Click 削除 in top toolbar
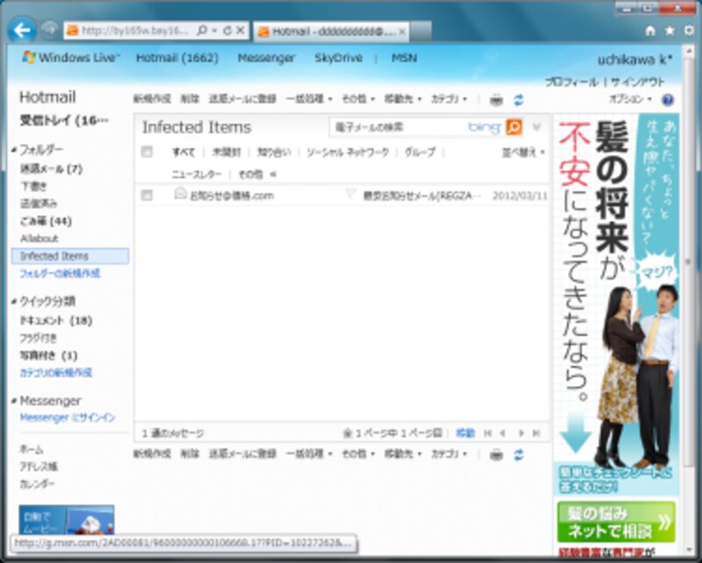The width and height of the screenshot is (702, 563). [x=190, y=99]
